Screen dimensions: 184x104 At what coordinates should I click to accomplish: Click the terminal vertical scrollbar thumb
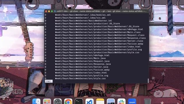[148, 81]
